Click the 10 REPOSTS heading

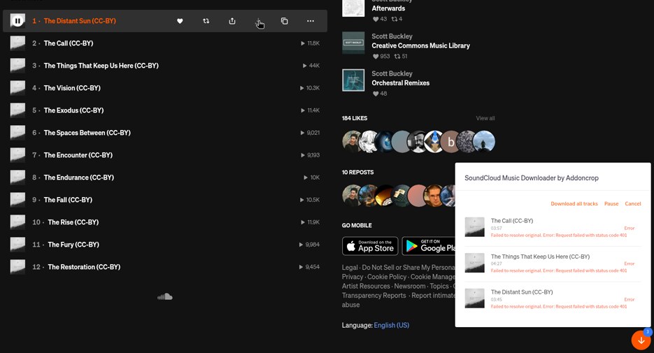358,172
